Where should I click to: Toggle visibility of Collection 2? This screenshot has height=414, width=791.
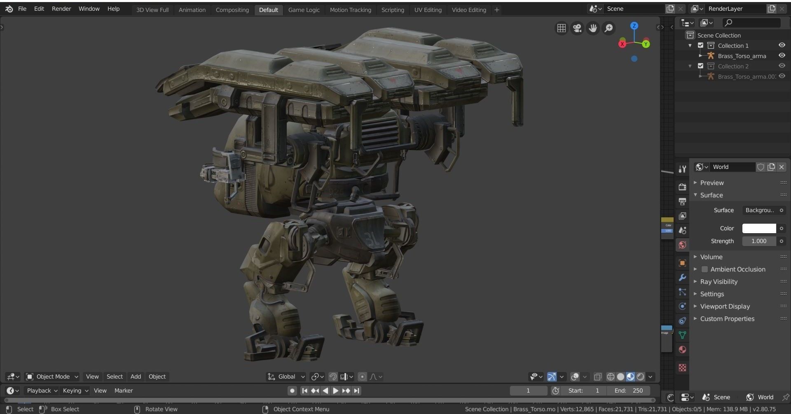[x=782, y=66]
